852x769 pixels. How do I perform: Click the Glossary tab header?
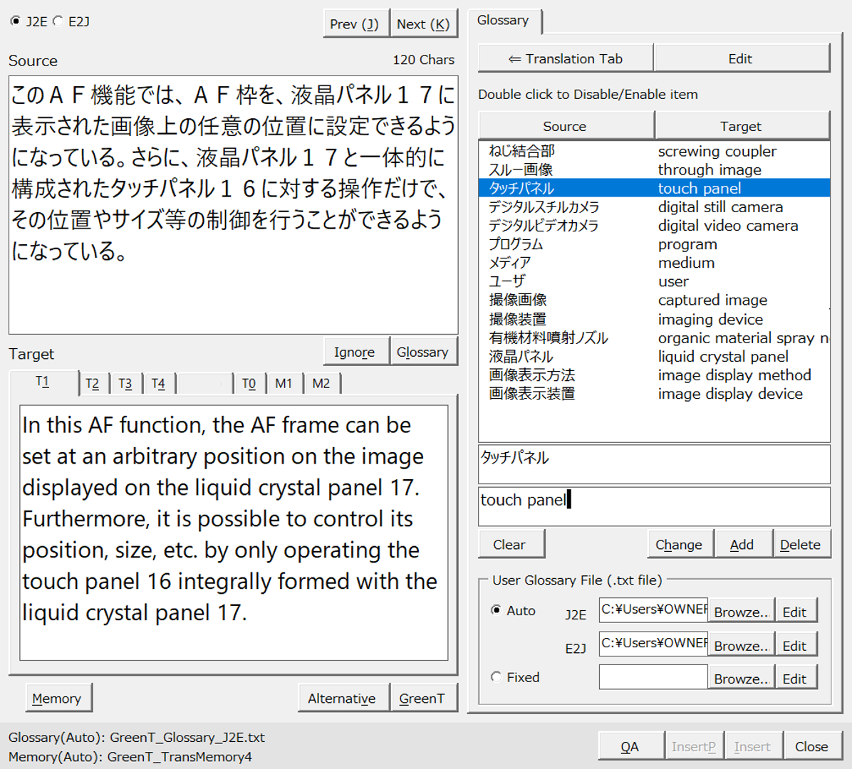point(503,21)
